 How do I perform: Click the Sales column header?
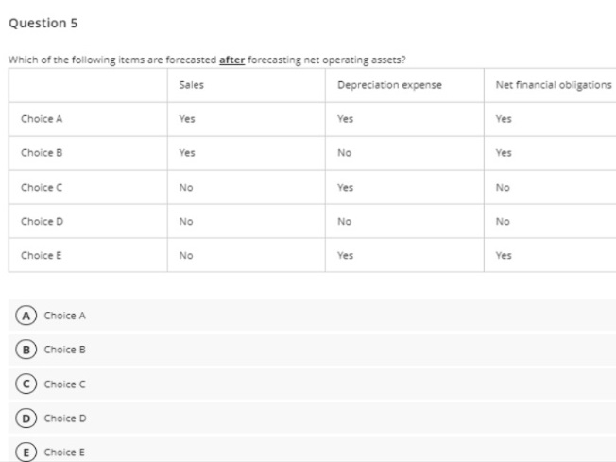point(191,85)
